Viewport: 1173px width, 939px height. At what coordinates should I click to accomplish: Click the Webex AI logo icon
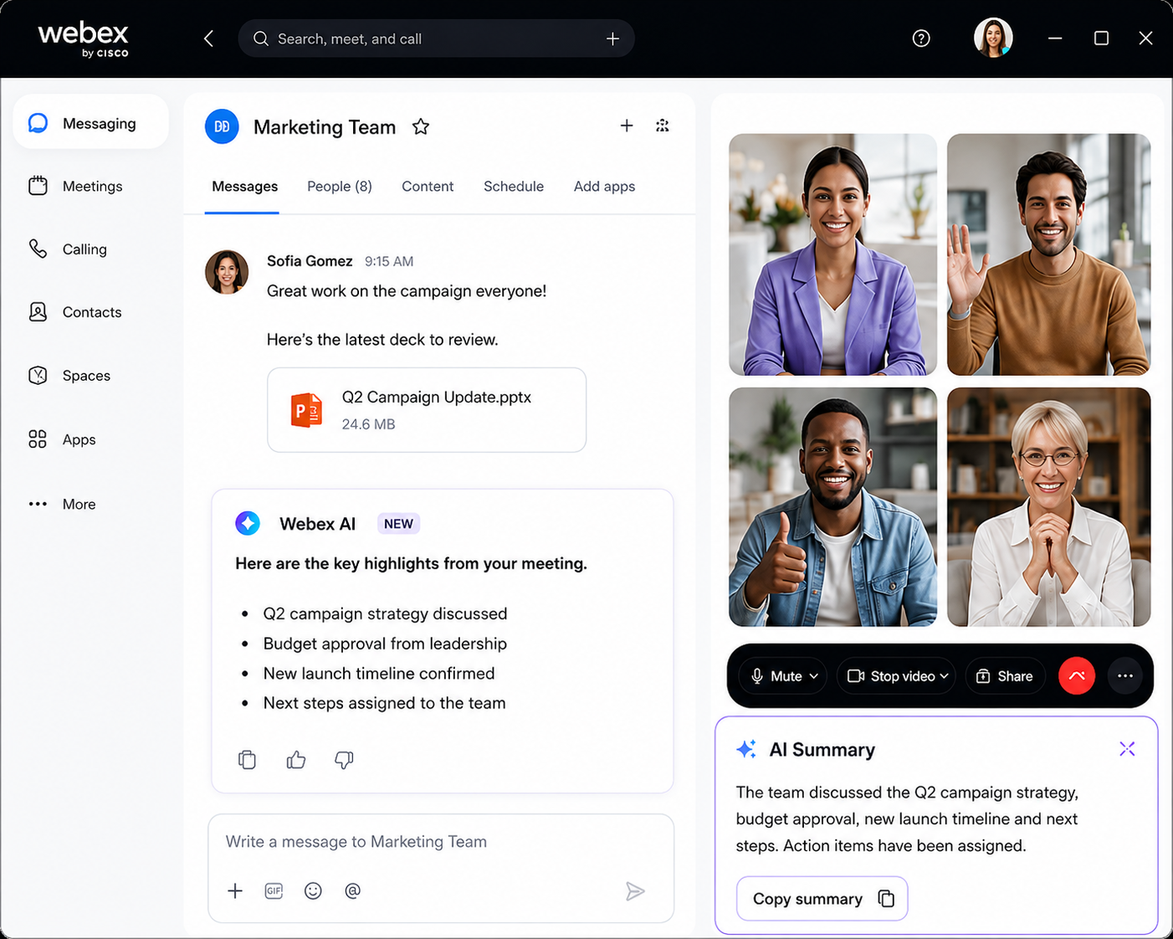(248, 523)
